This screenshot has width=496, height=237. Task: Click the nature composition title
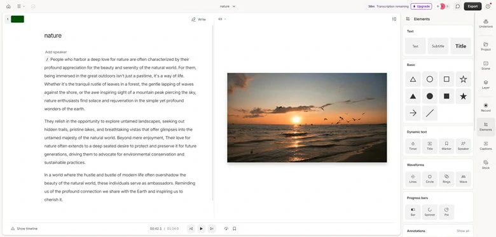tap(53, 36)
